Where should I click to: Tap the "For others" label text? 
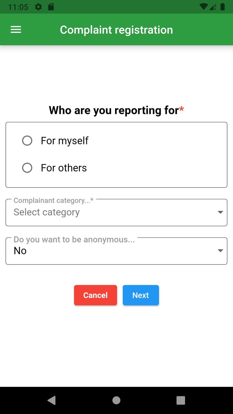click(x=64, y=168)
